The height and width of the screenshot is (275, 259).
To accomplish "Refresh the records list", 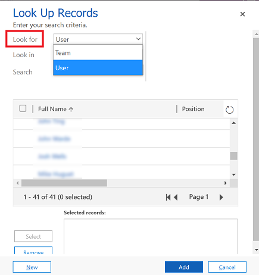I will click(x=229, y=110).
